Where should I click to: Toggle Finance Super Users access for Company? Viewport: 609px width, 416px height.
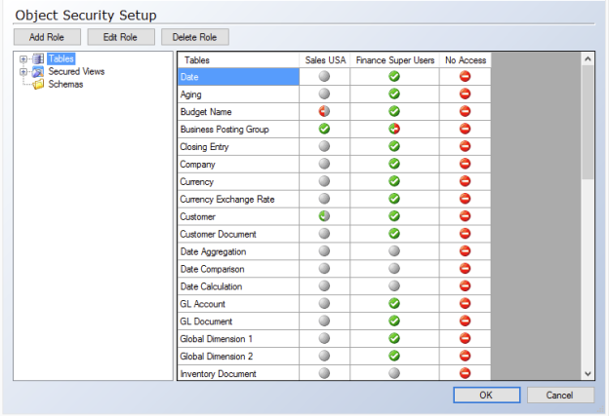click(394, 164)
